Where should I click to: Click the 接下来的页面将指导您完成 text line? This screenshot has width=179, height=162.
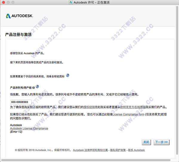(36, 62)
